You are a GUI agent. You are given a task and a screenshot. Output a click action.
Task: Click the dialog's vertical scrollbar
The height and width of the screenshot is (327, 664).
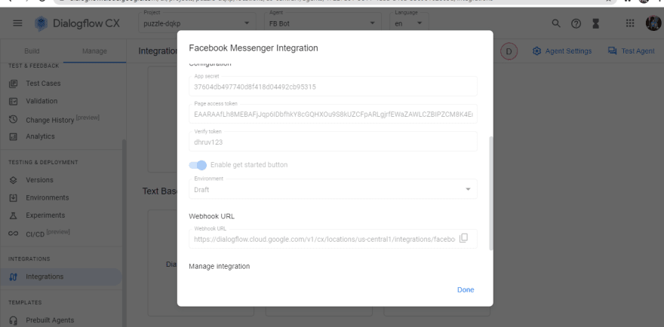click(x=490, y=193)
